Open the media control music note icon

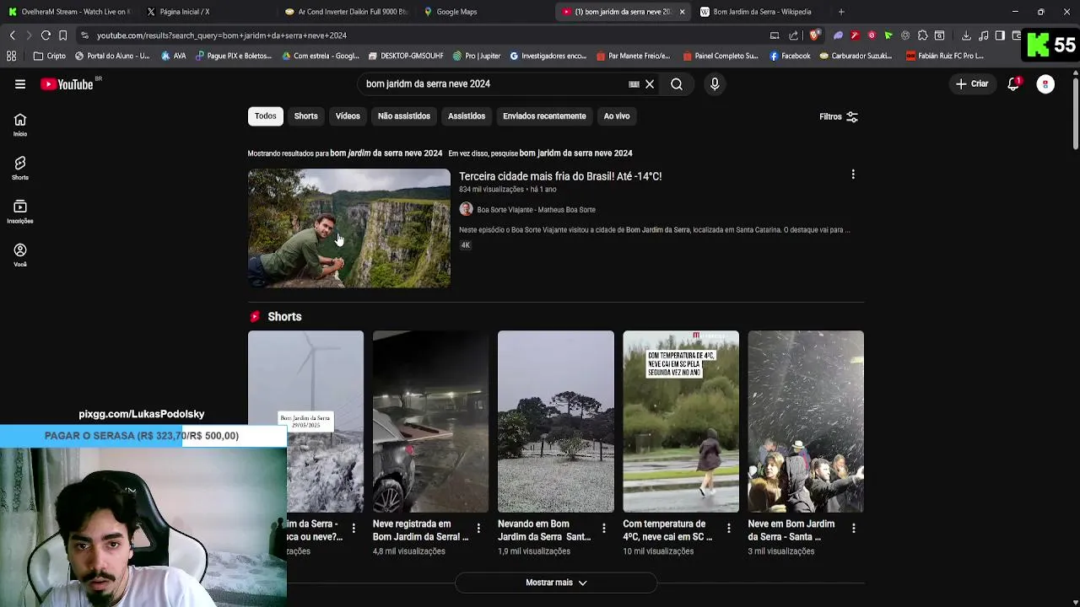tap(983, 35)
